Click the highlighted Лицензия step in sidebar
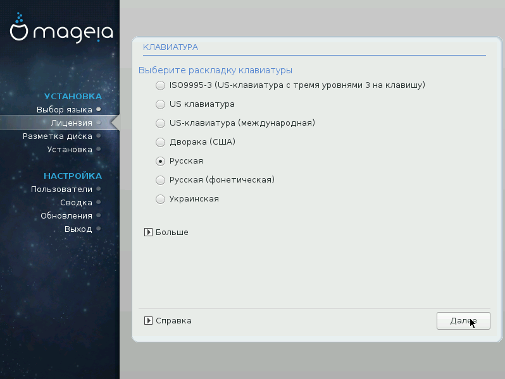The width and height of the screenshot is (505, 379). (72, 123)
